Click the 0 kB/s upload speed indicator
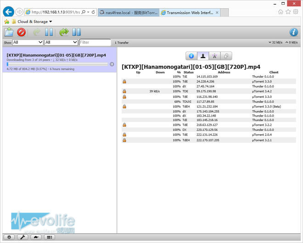The height and width of the screenshot is (243, 303). pos(292,42)
